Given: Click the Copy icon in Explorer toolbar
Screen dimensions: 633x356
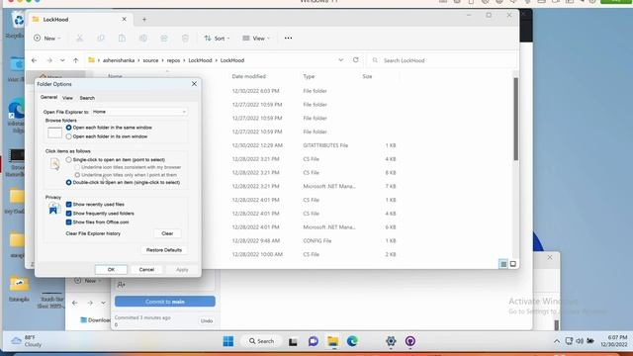Looking at the screenshot, I should (101, 38).
